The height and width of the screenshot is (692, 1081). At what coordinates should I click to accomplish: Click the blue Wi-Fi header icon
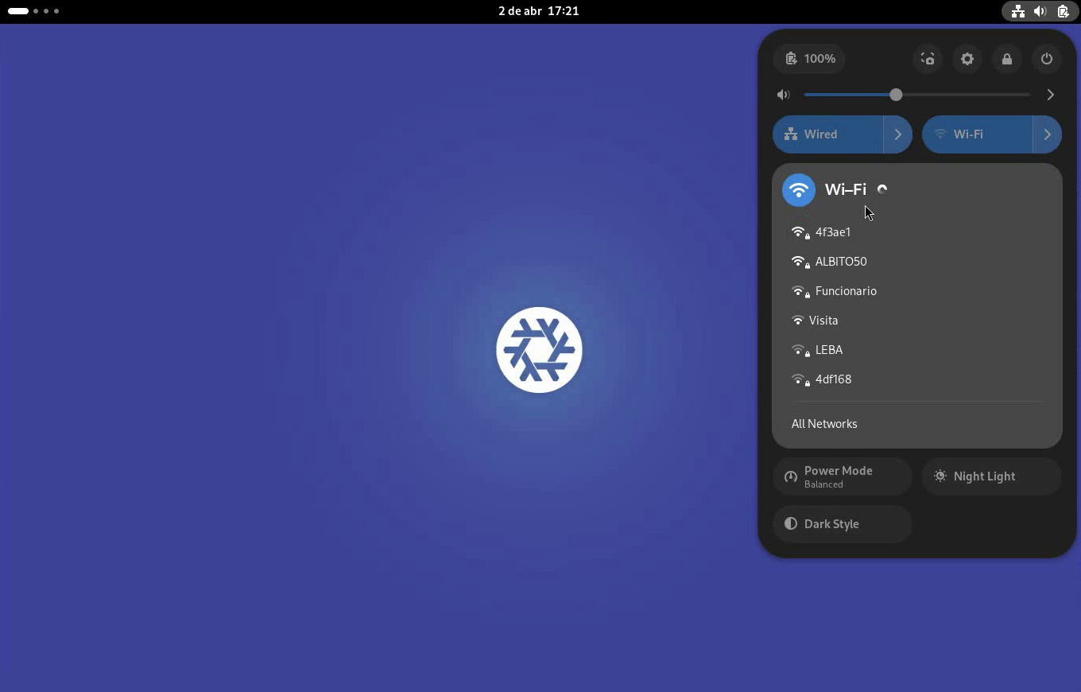(799, 190)
